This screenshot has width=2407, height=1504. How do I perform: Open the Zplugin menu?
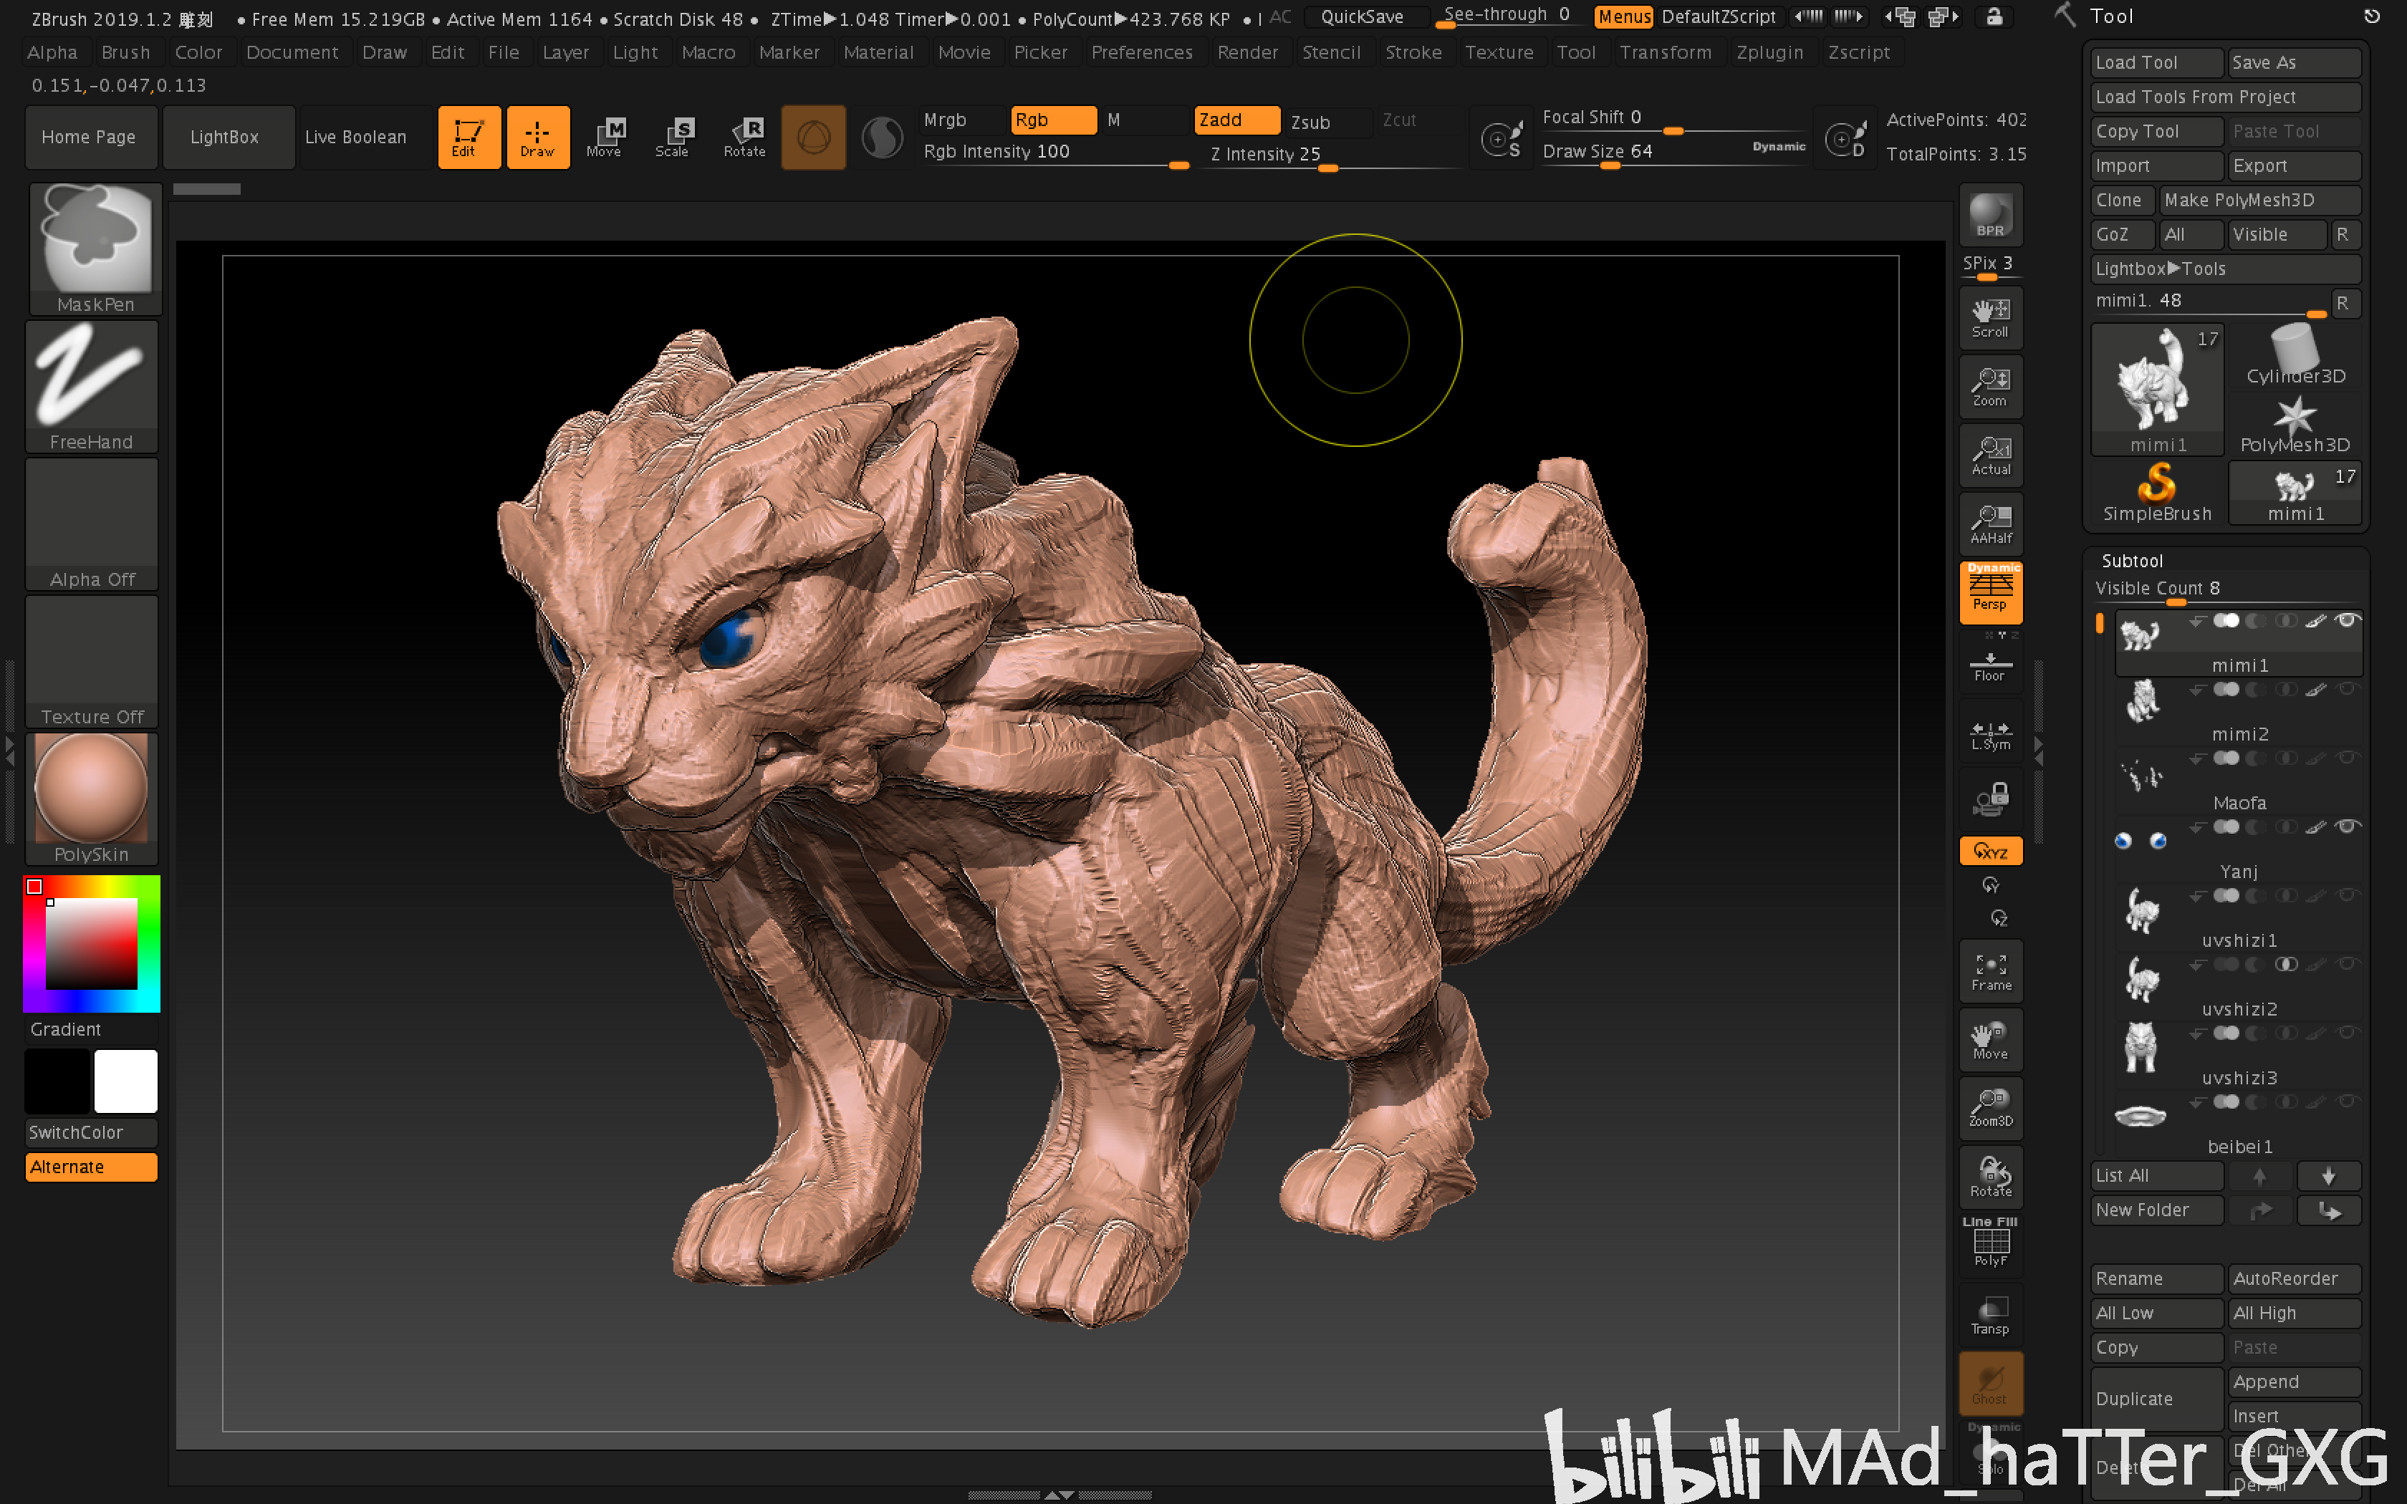(x=1769, y=53)
